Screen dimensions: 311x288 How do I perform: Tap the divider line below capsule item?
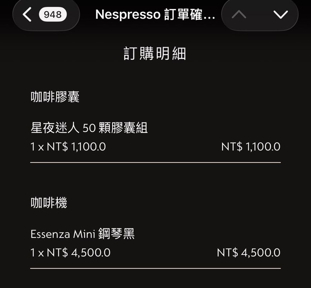155,163
